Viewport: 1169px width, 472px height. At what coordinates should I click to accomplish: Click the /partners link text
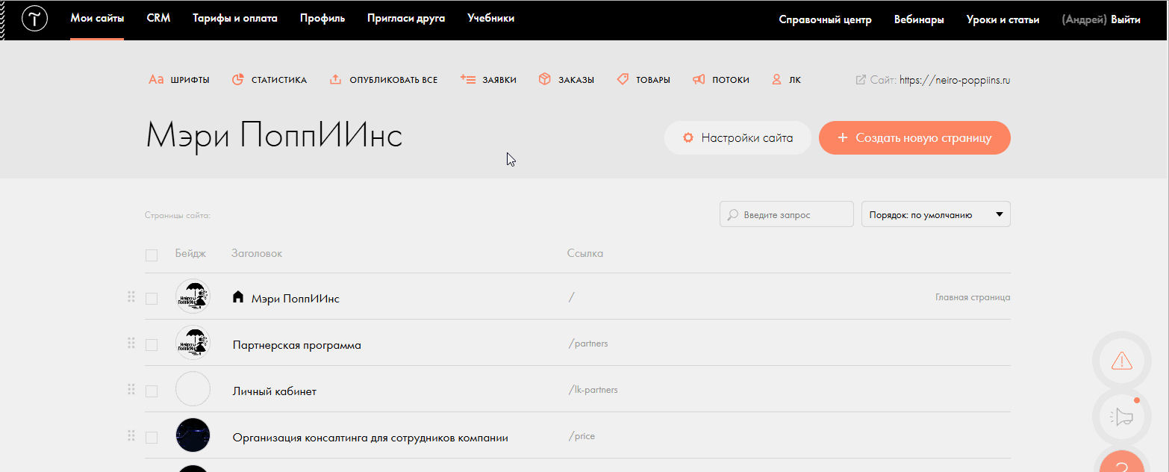click(x=588, y=344)
